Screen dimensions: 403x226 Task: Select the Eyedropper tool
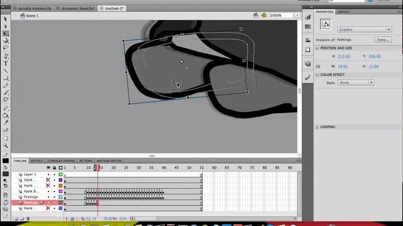[x=6, y=123]
